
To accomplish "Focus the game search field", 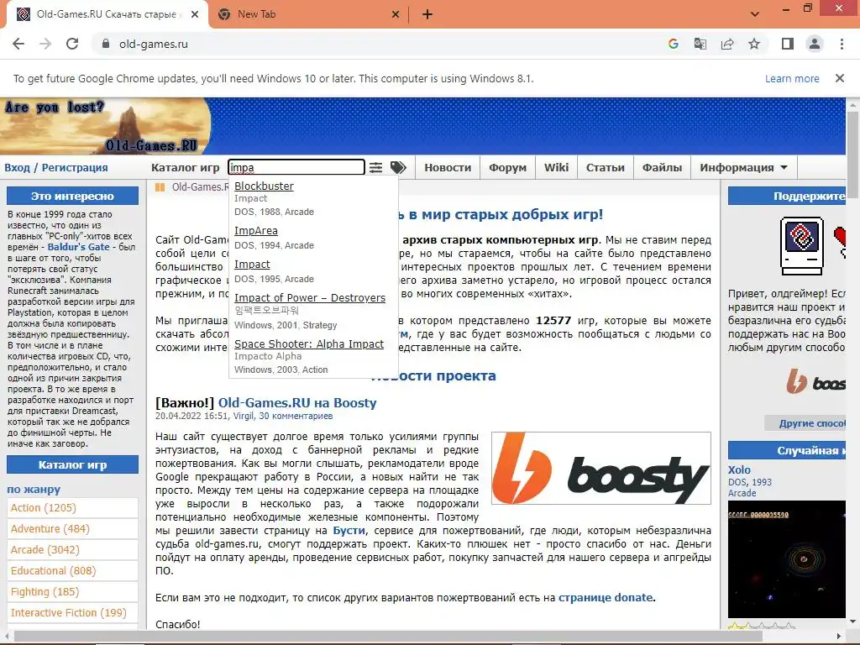I will point(296,167).
